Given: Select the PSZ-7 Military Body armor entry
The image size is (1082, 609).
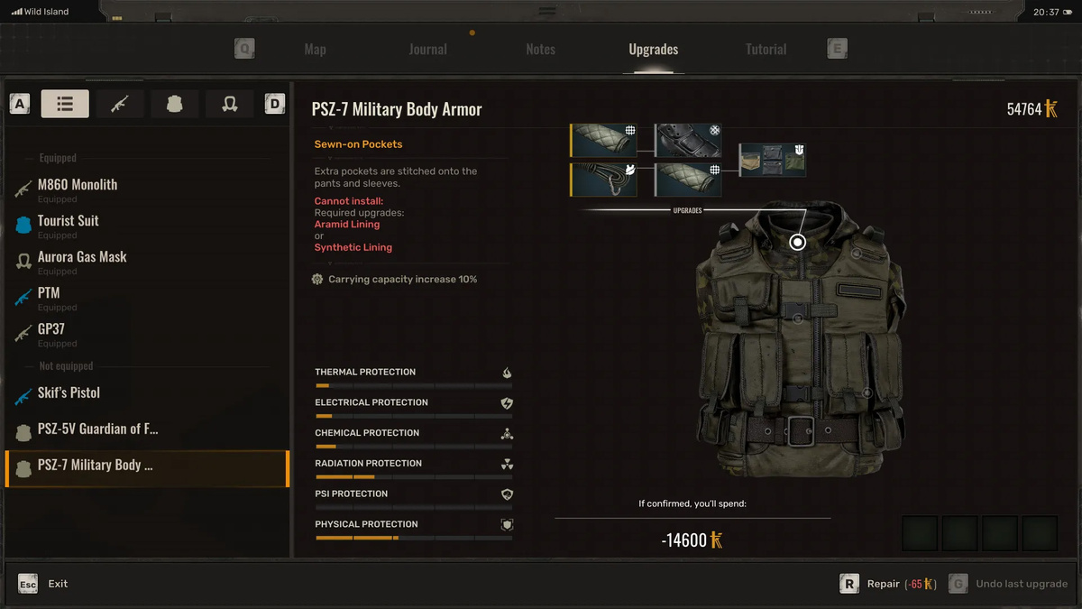Looking at the screenshot, I should tap(147, 468).
